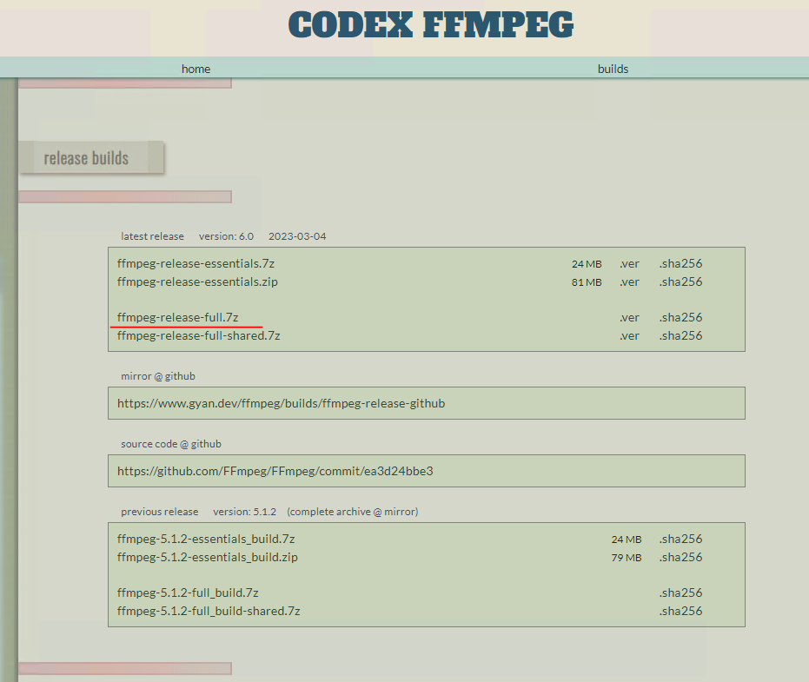Open the "(complete archive @ mirror)" link
This screenshot has height=682, width=809.
coord(353,512)
